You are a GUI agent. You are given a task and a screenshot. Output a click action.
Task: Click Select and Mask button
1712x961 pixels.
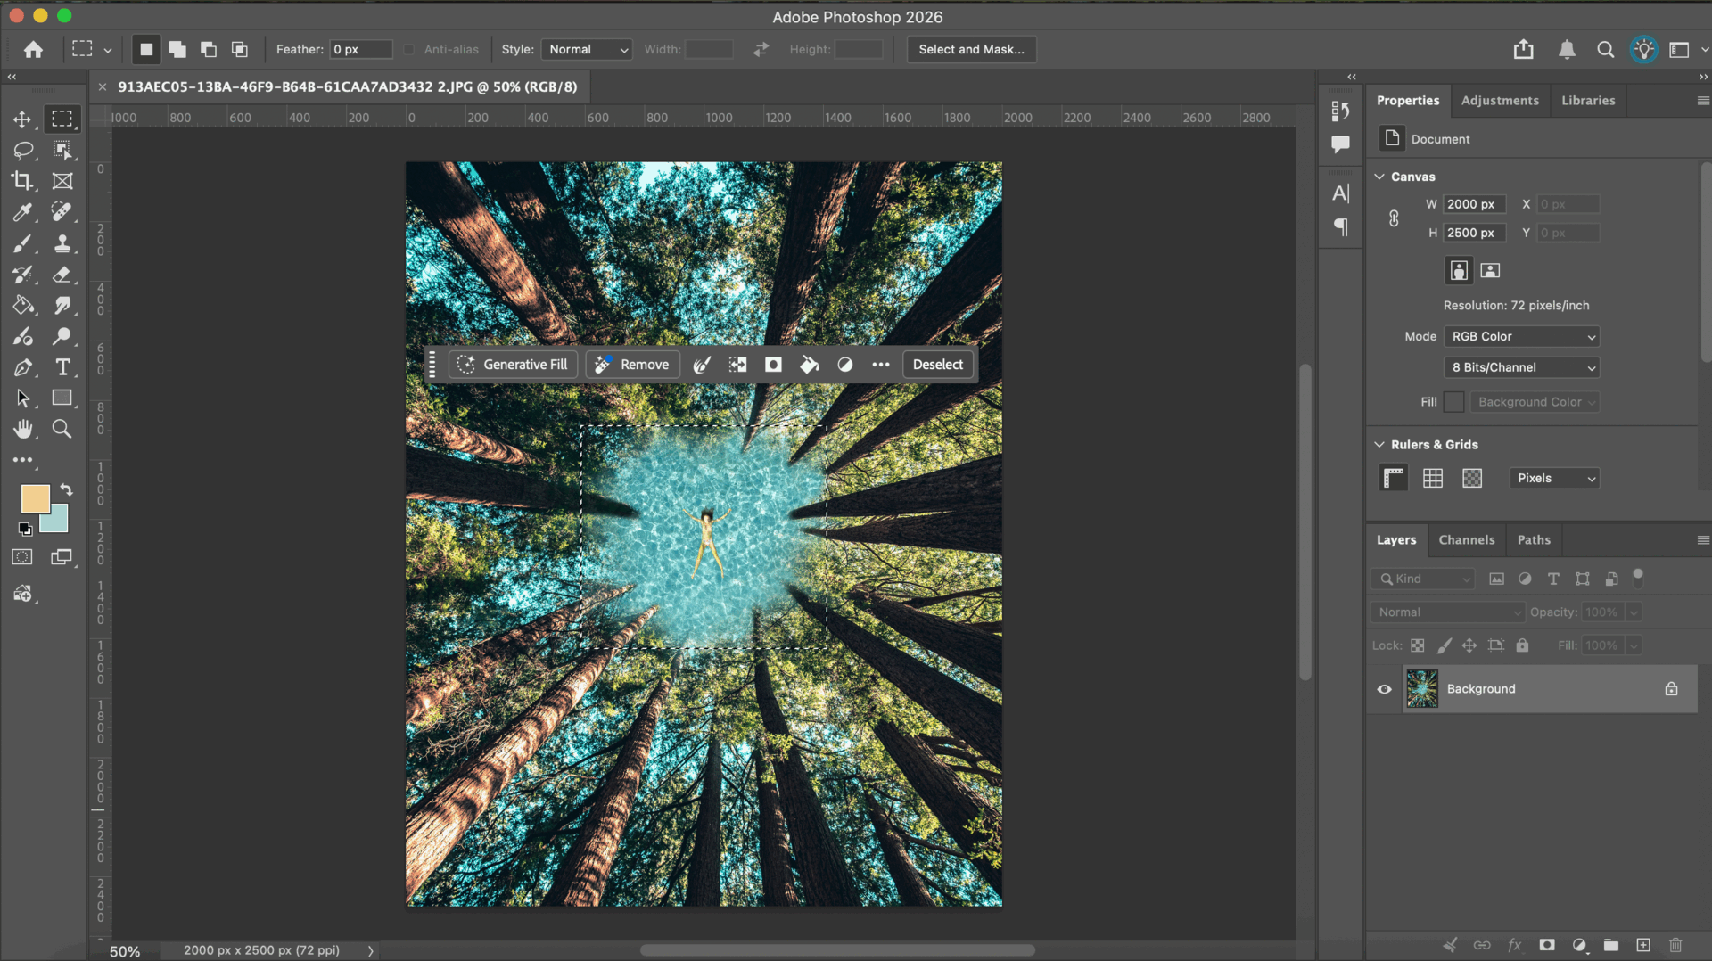[971, 50]
